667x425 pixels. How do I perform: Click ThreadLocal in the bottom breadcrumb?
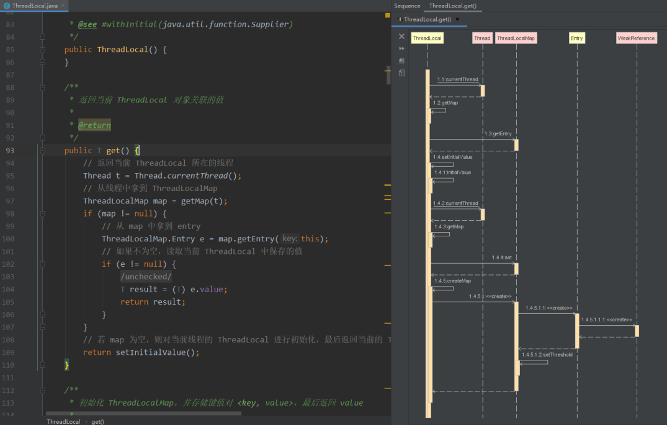click(63, 421)
